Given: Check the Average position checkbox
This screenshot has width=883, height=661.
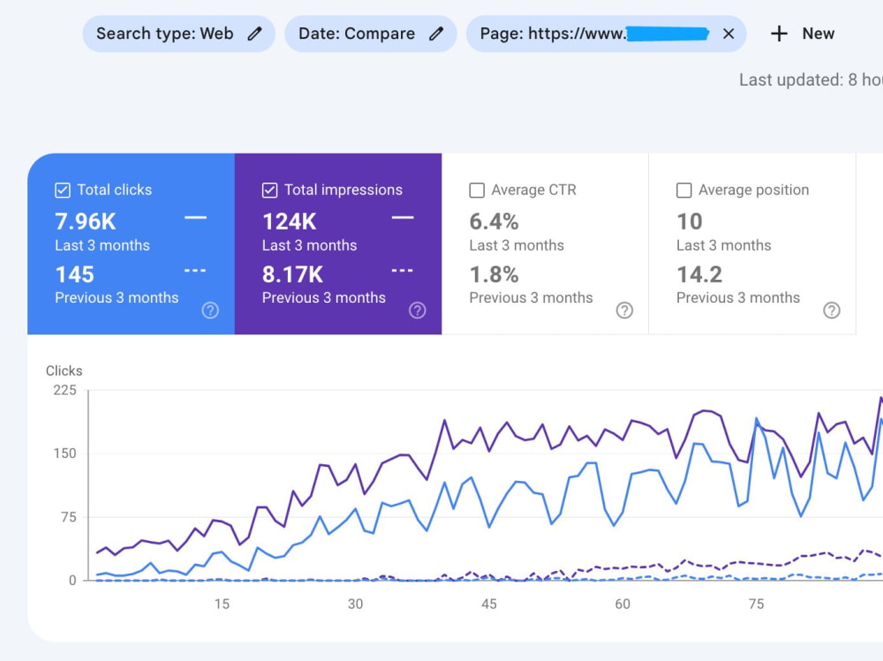Looking at the screenshot, I should point(684,191).
